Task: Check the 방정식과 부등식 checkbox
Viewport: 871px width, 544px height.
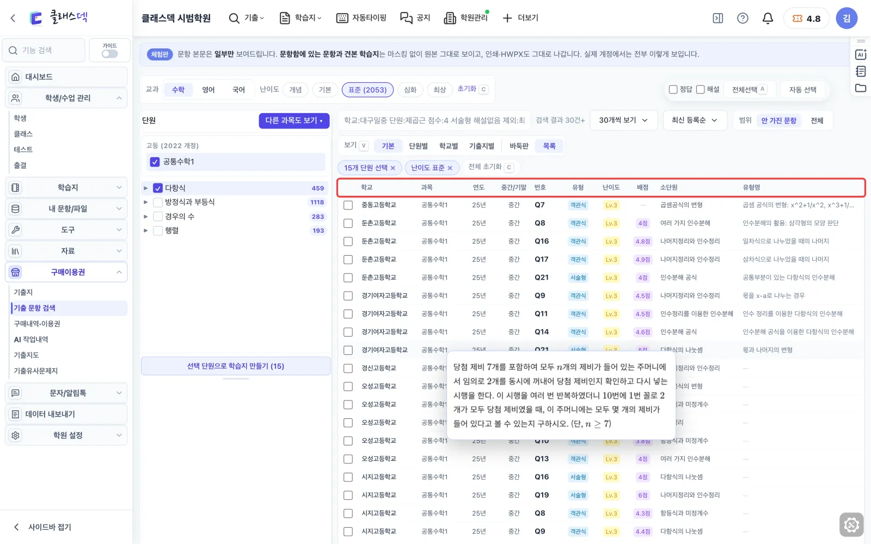Action: [x=158, y=202]
